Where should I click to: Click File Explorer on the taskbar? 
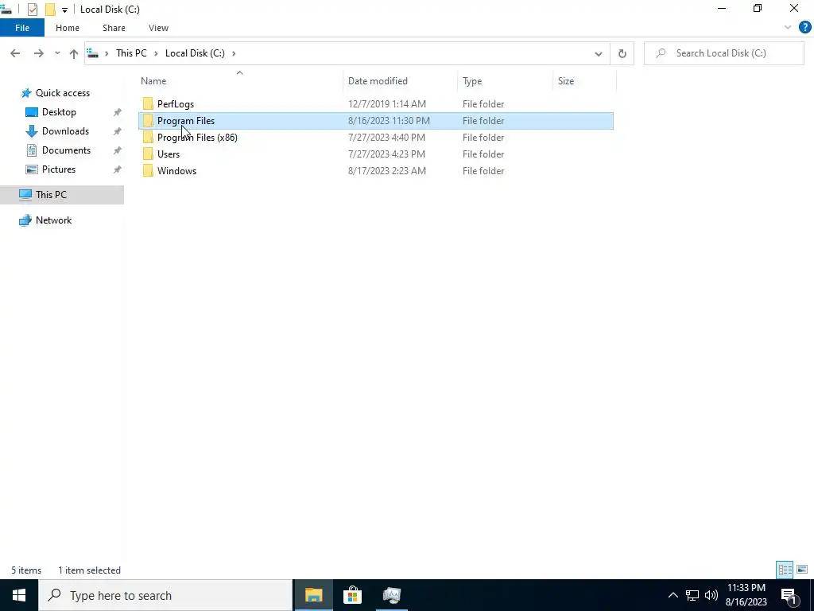(313, 595)
